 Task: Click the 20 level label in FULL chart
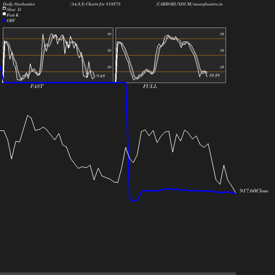tap(222, 67)
